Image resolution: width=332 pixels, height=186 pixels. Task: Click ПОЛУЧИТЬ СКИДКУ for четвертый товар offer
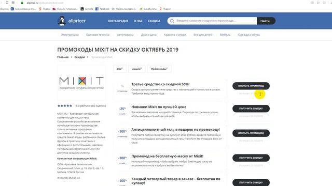(251, 182)
